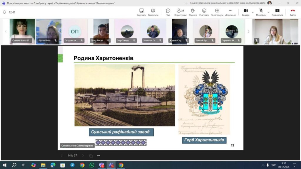Expand the microphone options dropdown arrow

pyautogui.click(x=268, y=12)
